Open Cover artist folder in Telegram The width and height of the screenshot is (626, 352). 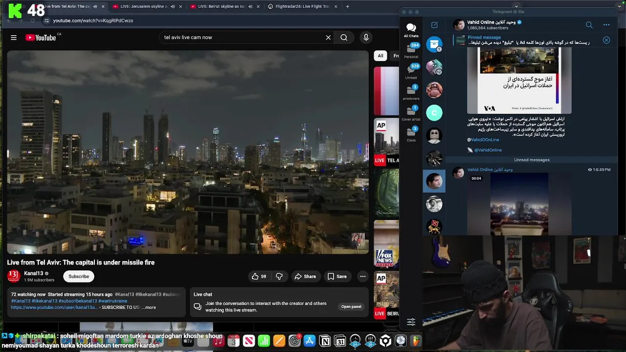tap(411, 113)
